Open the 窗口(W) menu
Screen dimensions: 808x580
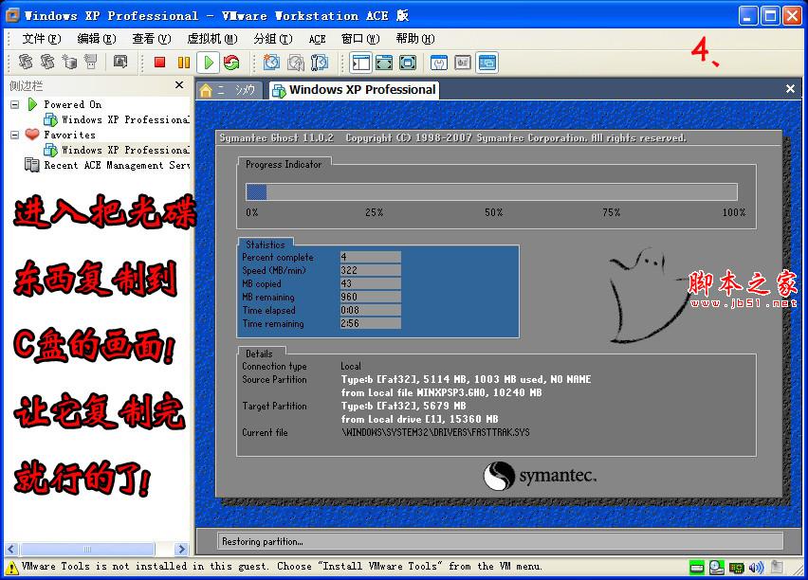pos(360,39)
